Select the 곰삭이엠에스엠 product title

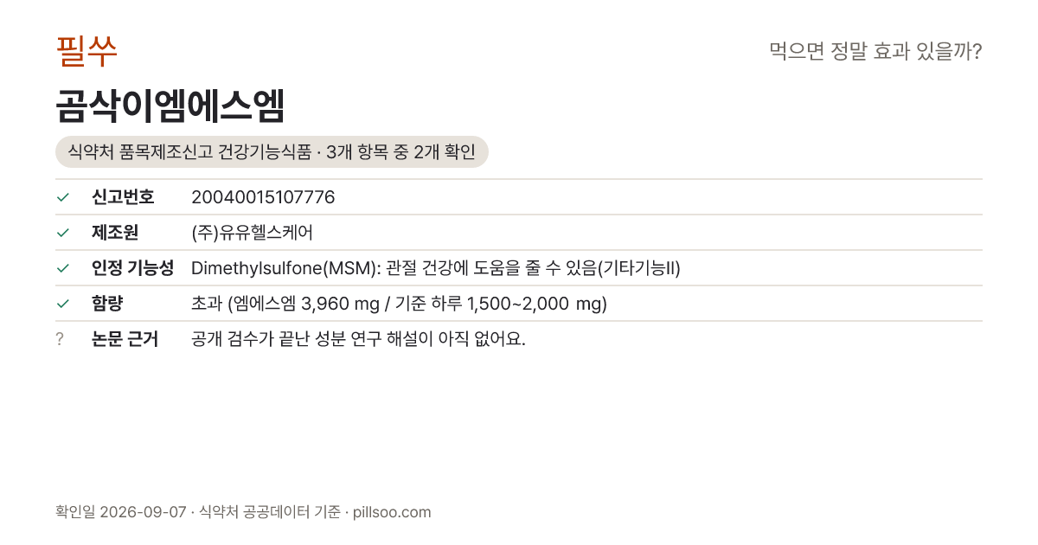(170, 106)
